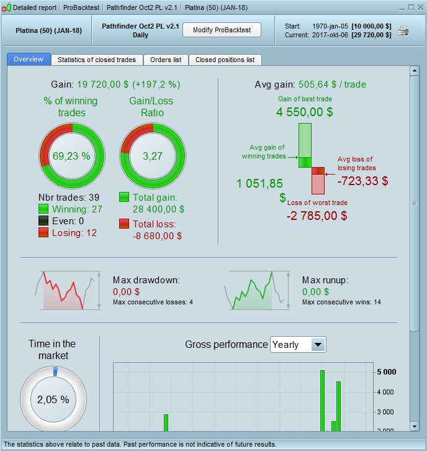Close the Detailed report window
Viewport: 427px width, 451px height.
pos(420,7)
